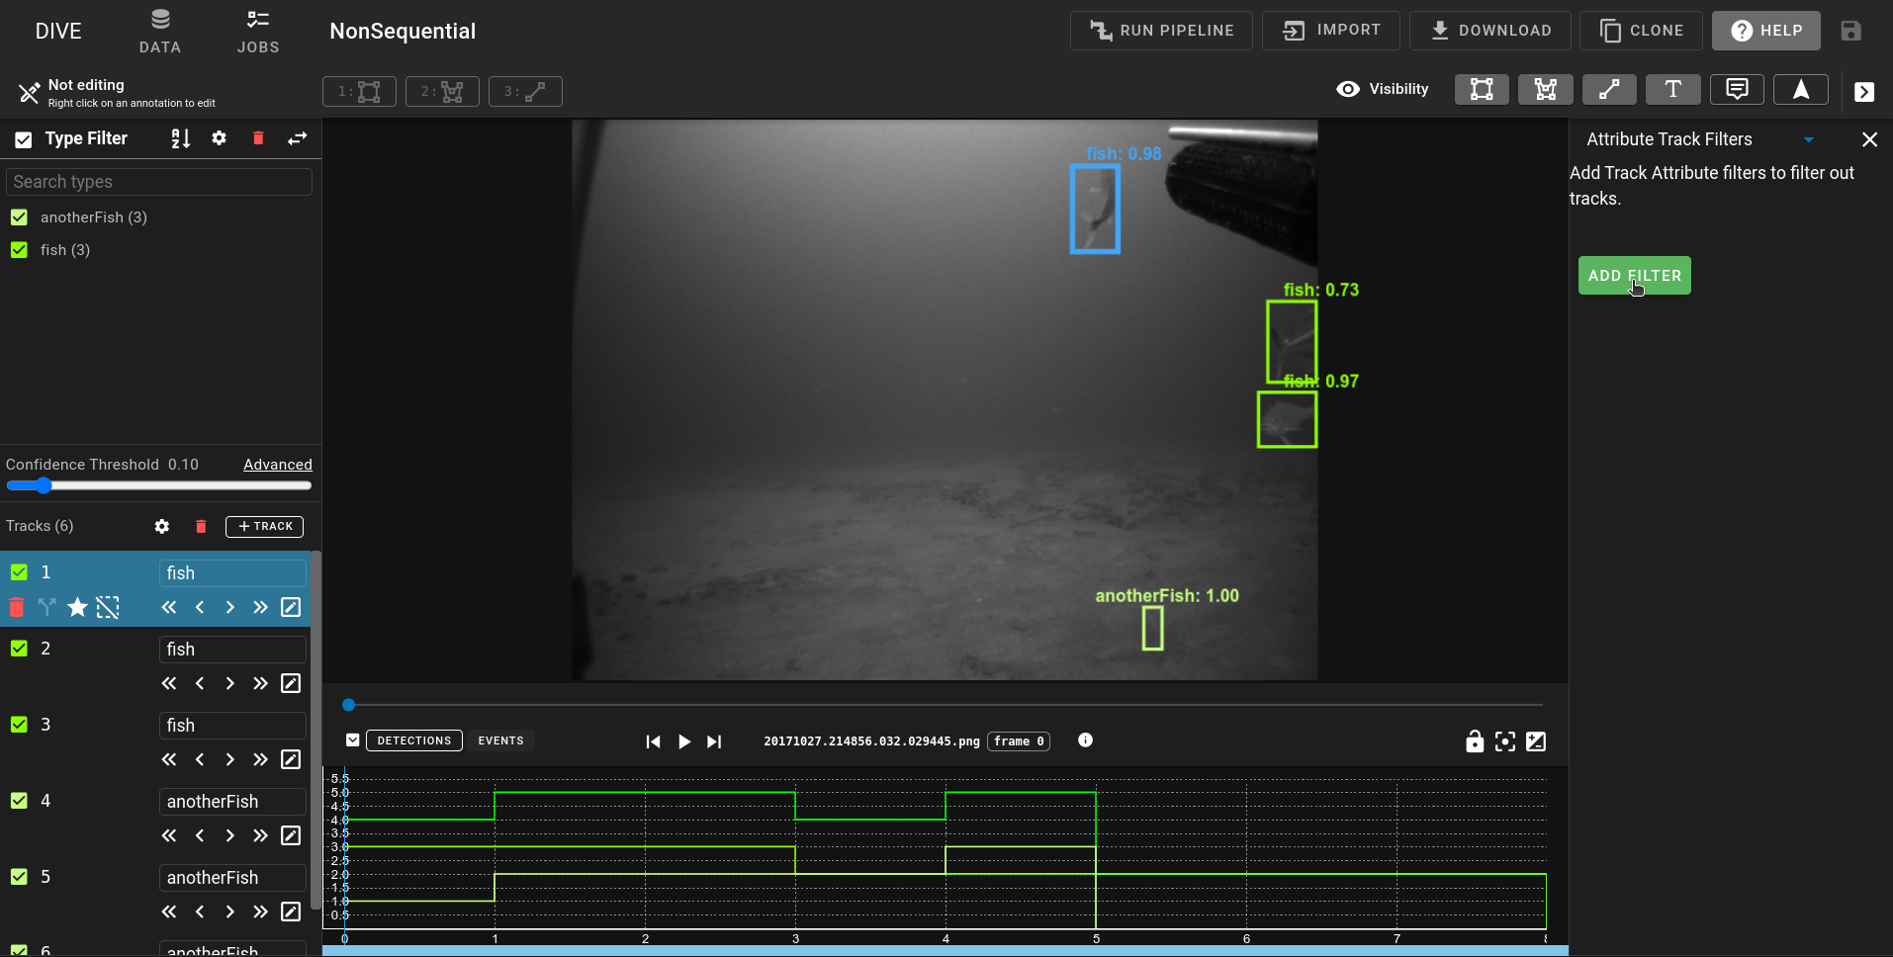
Task: Click the confidence threshold slider
Action: pyautogui.click(x=159, y=485)
